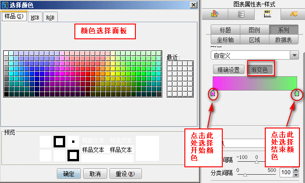Viewport: 305px width, 183px height.
Task: Click the large white preview swatch
Action: pyautogui.click(x=147, y=148)
